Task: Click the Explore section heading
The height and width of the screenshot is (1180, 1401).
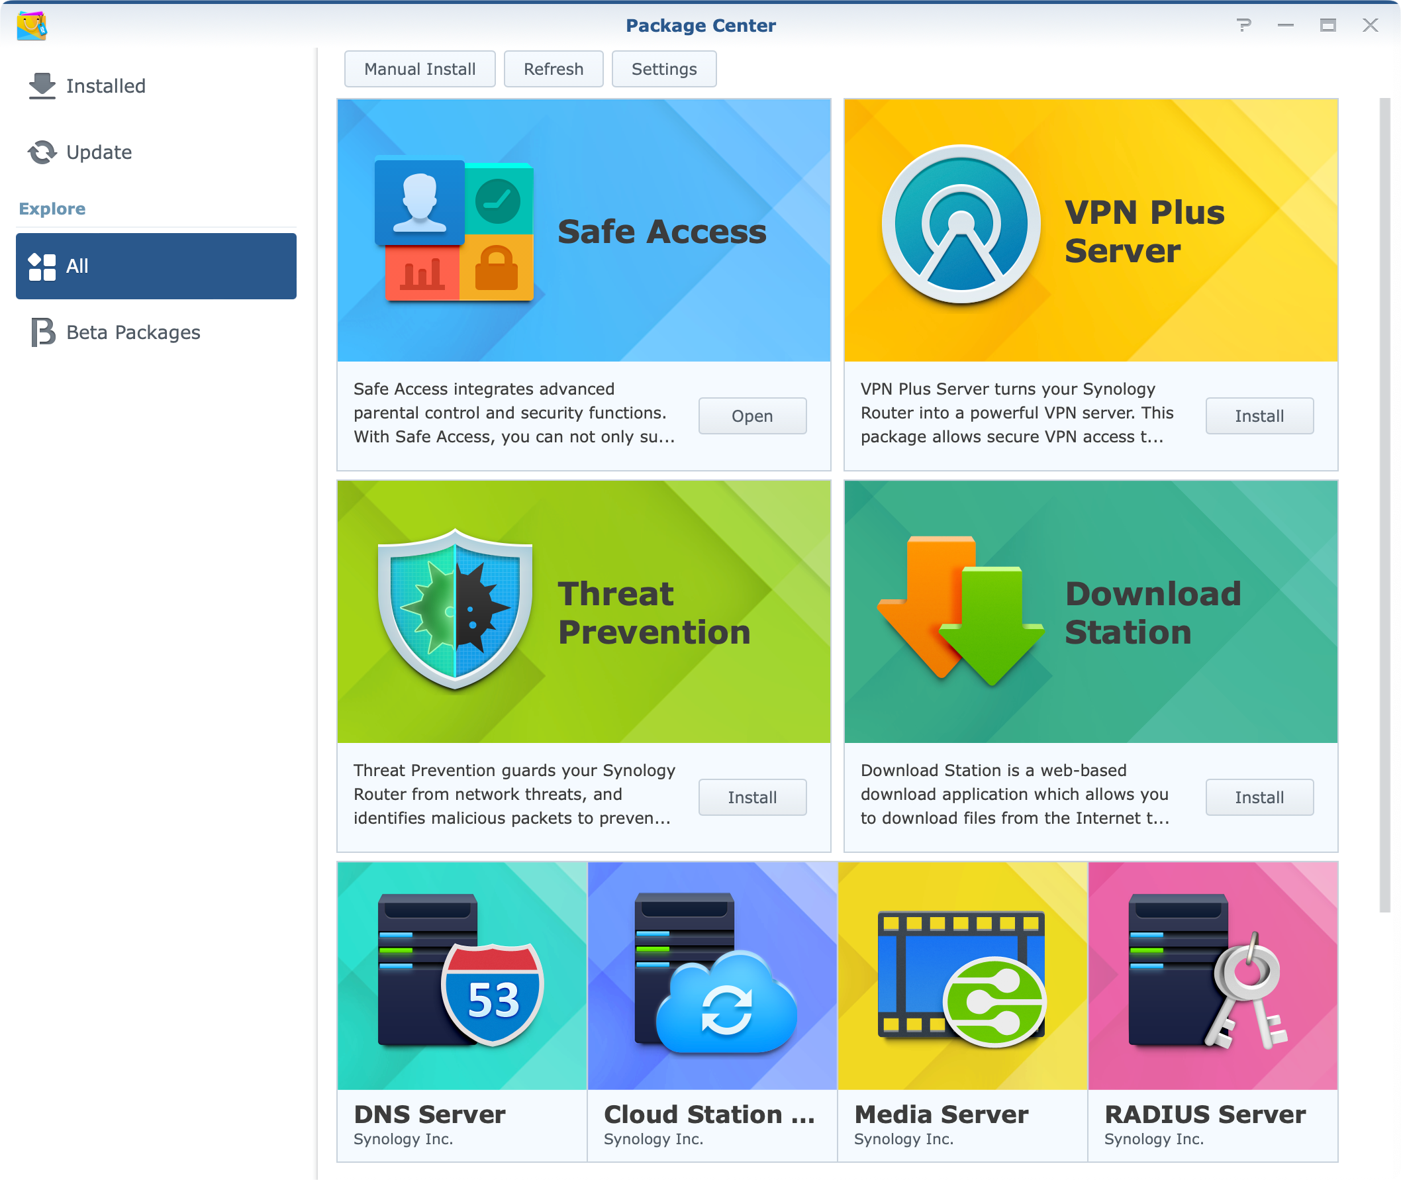Action: [52, 209]
